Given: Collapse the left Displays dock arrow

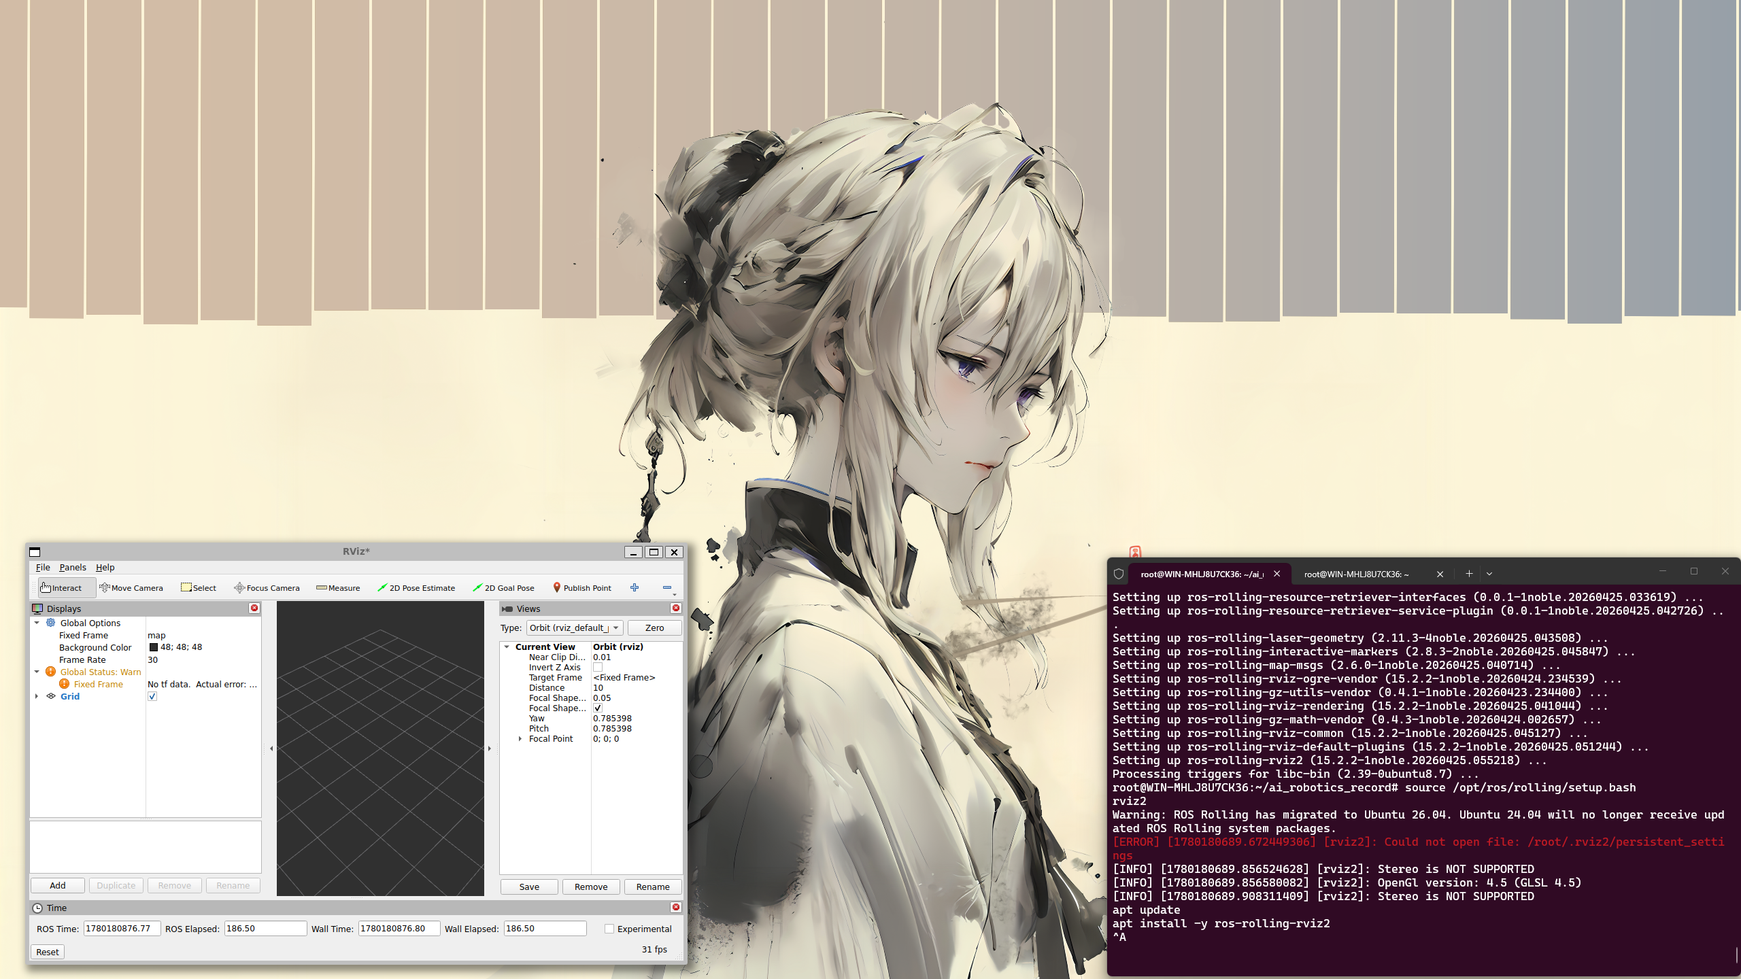Looking at the screenshot, I should coord(271,749).
